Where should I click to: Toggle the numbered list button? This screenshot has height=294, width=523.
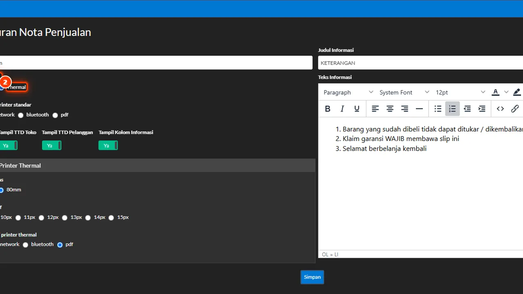[x=452, y=109]
